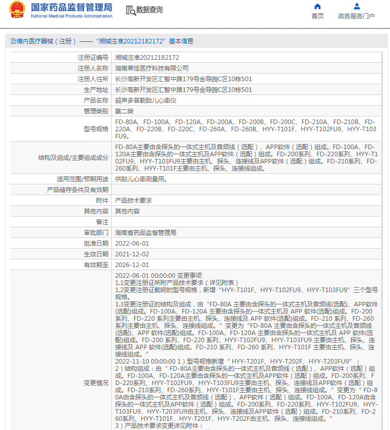Viewport: 390px width, 430px height.
Task: Open 其他内容 value link
Action: 127,211
